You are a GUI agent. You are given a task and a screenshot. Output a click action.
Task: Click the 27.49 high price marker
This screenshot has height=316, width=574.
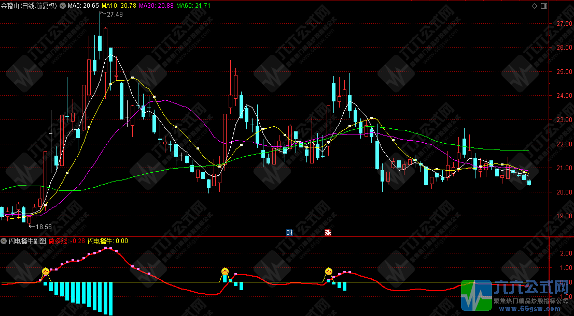click(114, 14)
